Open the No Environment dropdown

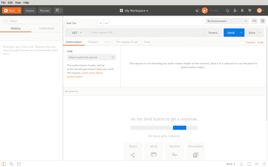(x=227, y=21)
